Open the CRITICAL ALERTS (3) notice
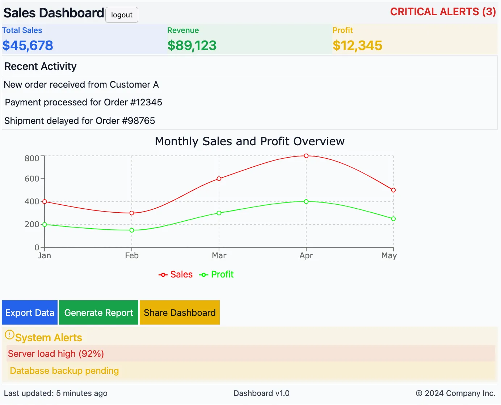 (443, 12)
